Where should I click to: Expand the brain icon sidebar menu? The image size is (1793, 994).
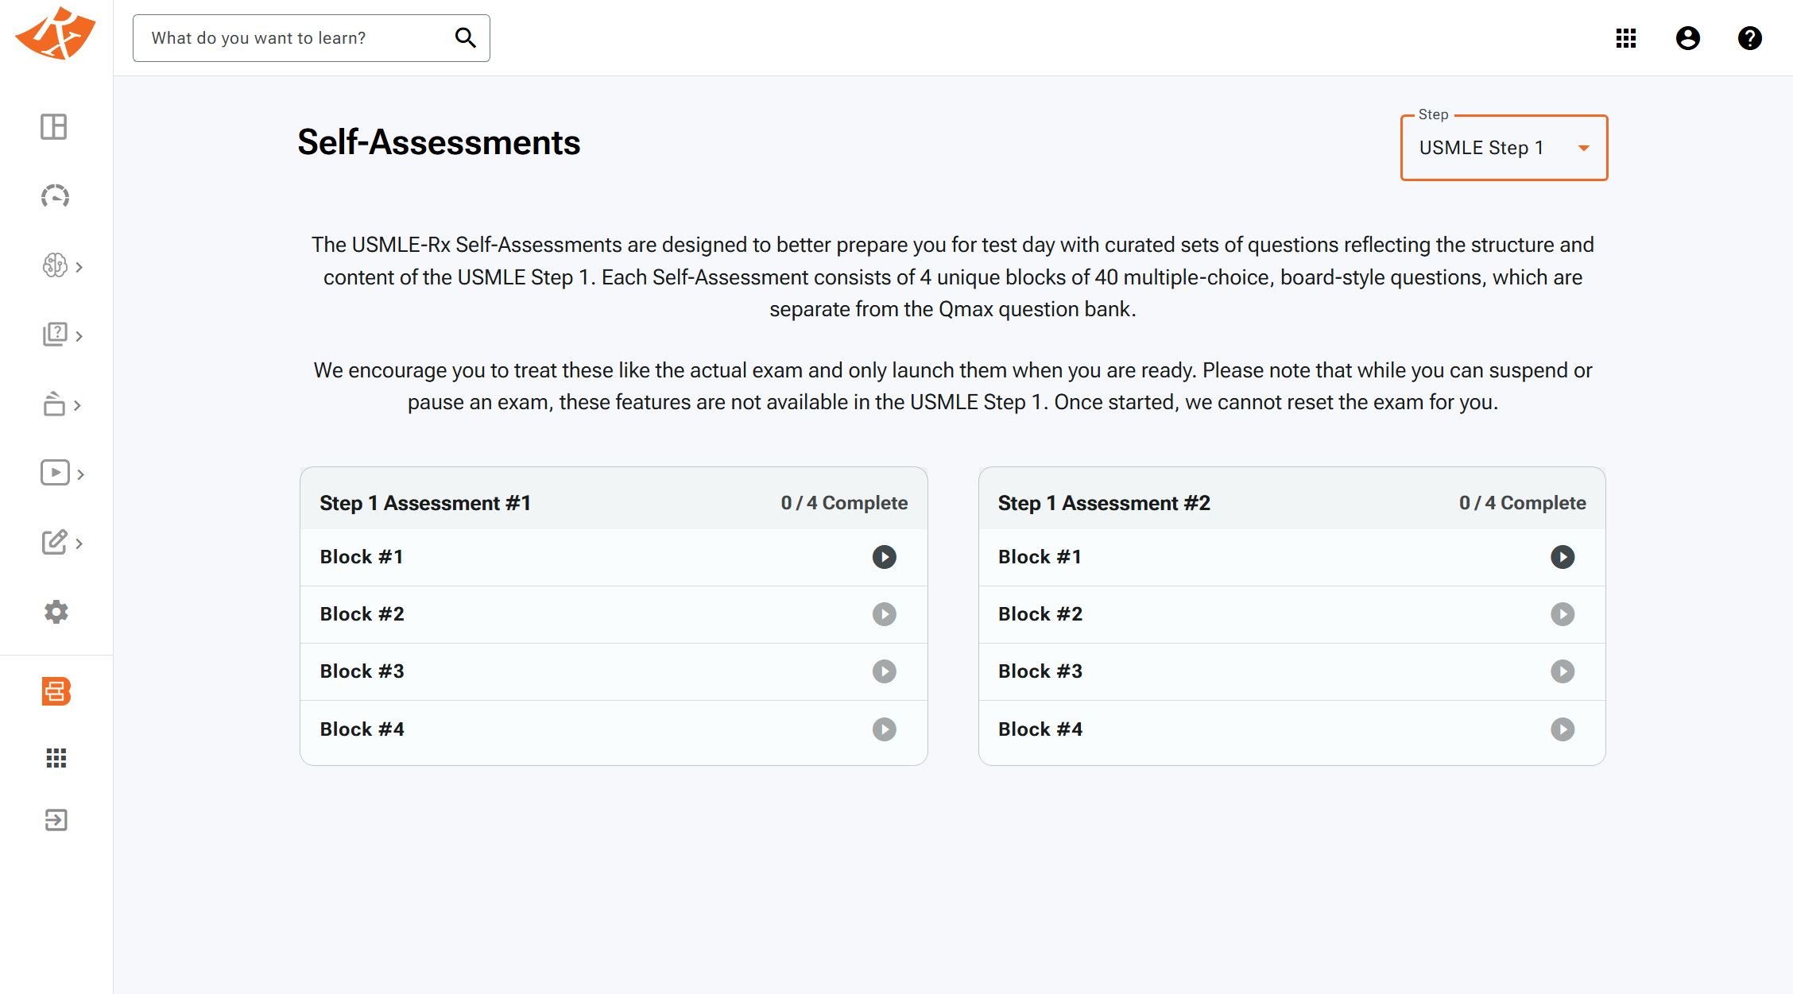pyautogui.click(x=61, y=266)
